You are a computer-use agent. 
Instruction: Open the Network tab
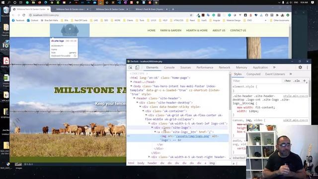[224, 68]
